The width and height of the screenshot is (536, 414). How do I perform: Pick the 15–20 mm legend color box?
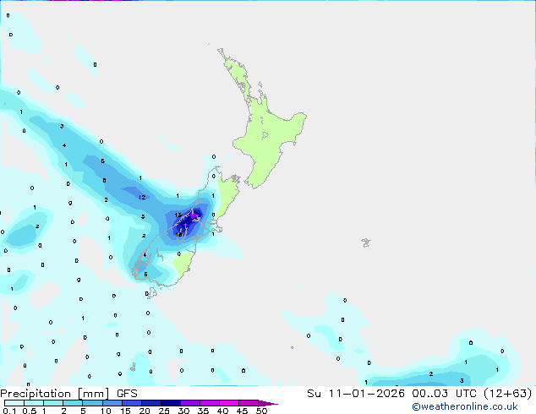coord(131,403)
